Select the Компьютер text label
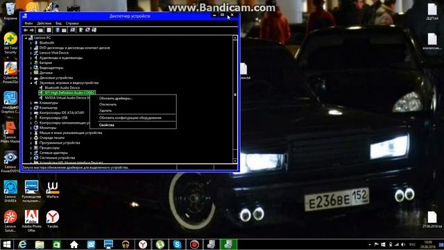444x250 pixels. click(x=49, y=108)
